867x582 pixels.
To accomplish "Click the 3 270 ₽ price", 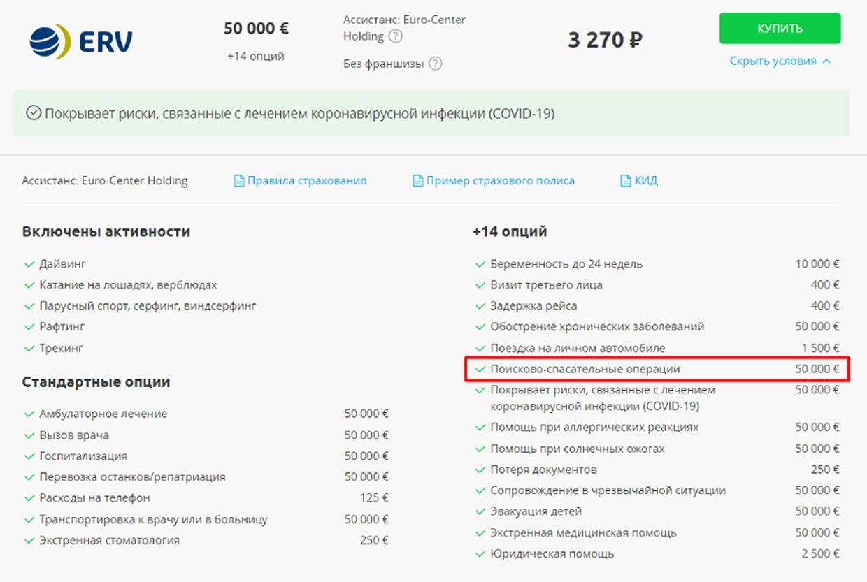I will pyautogui.click(x=605, y=40).
